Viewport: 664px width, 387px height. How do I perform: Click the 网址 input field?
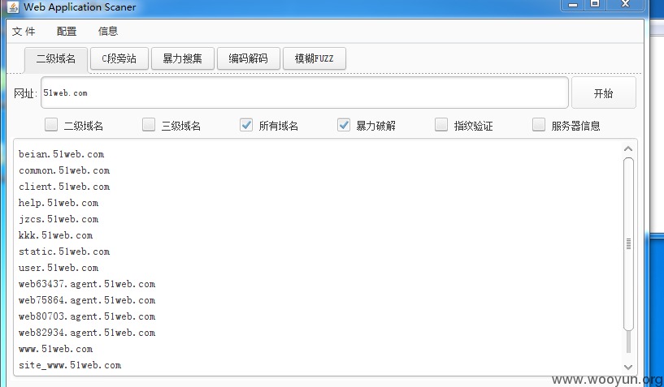(305, 92)
